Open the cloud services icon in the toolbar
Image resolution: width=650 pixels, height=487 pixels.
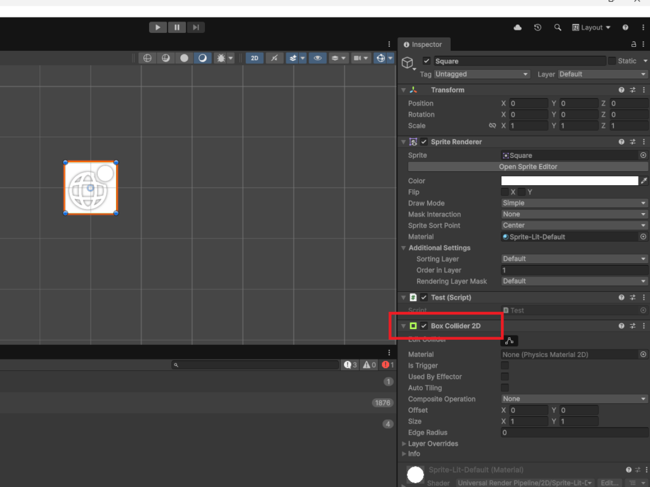click(517, 27)
